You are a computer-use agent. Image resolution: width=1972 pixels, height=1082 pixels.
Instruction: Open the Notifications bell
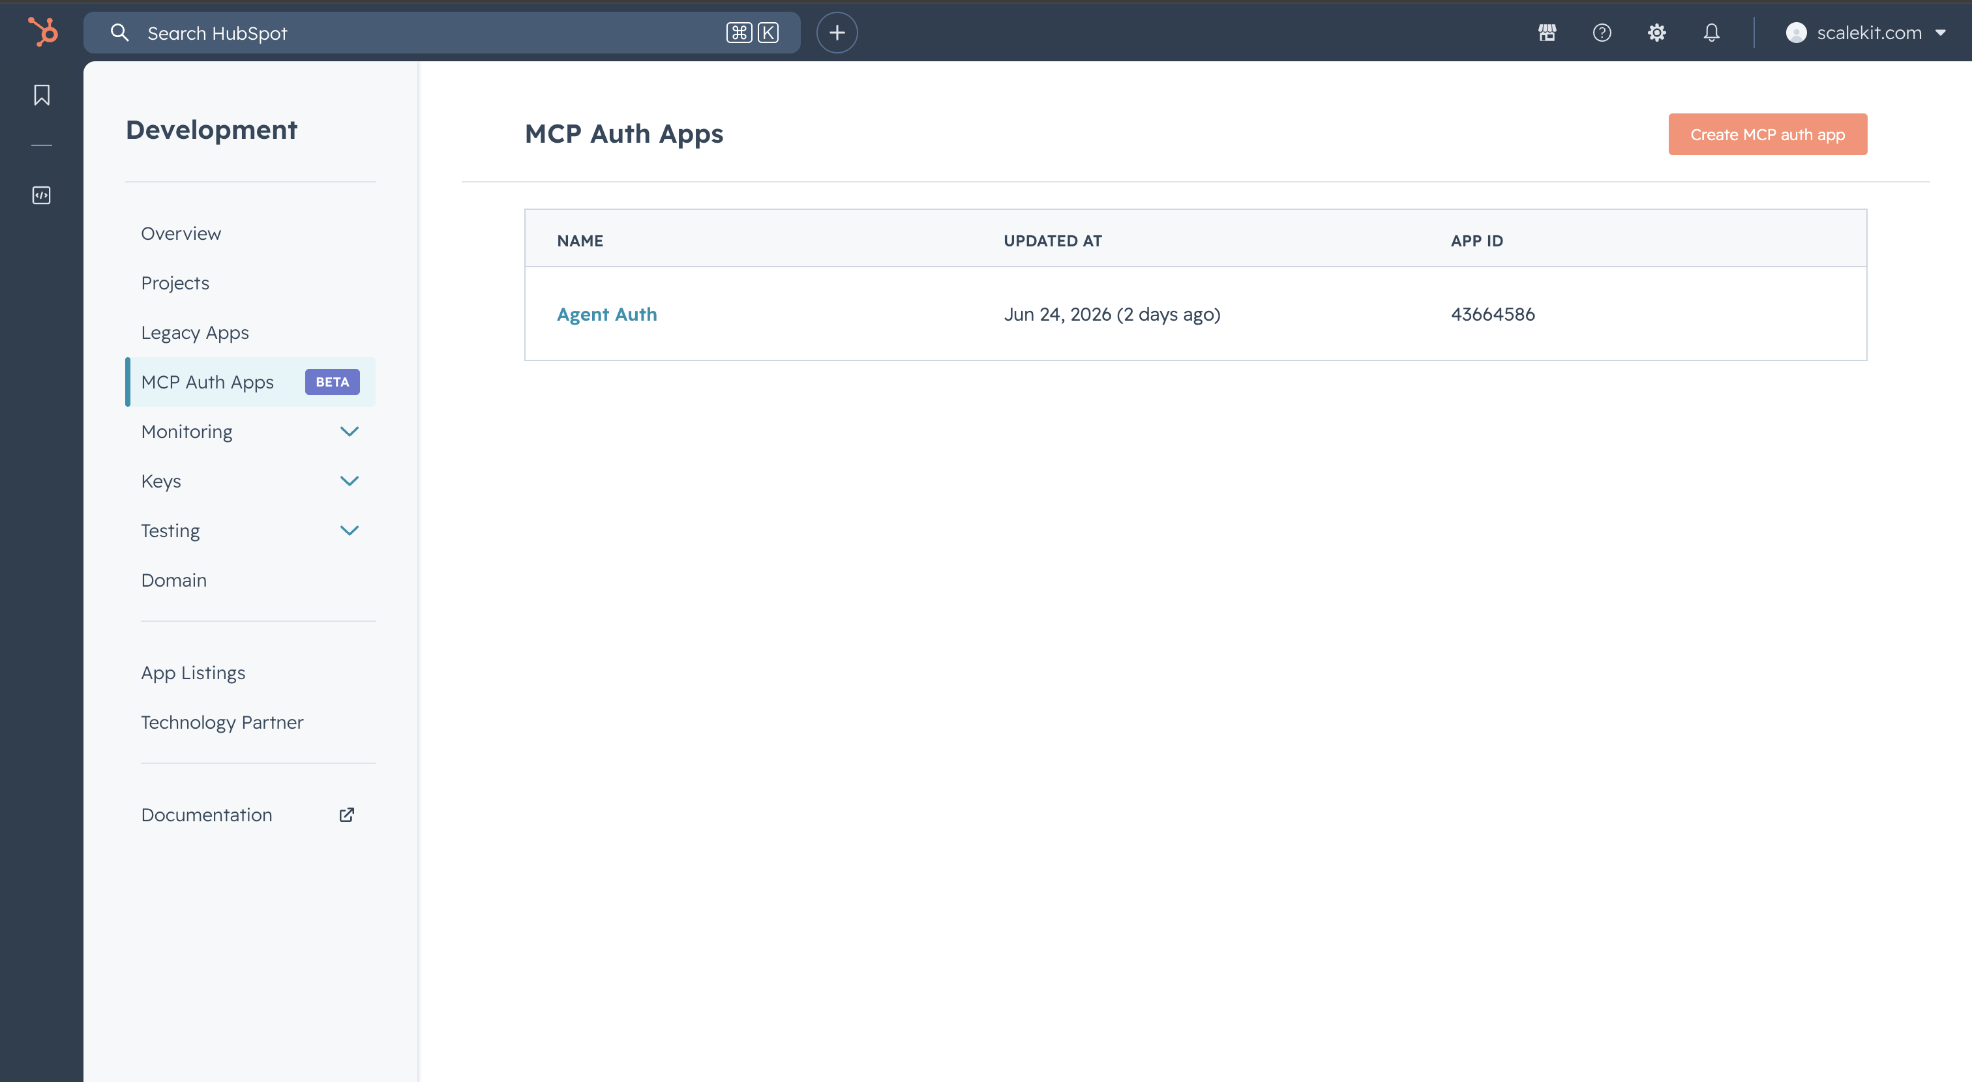1712,32
